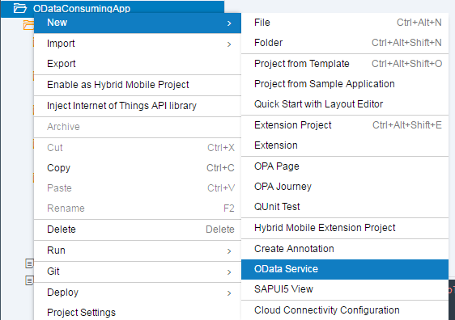This screenshot has width=455, height=320.
Task: Select QUnit Test
Action: pos(345,207)
